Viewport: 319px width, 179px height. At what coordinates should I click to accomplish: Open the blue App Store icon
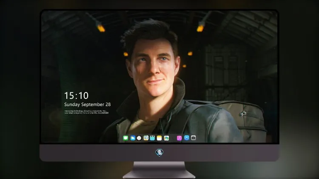(187, 138)
